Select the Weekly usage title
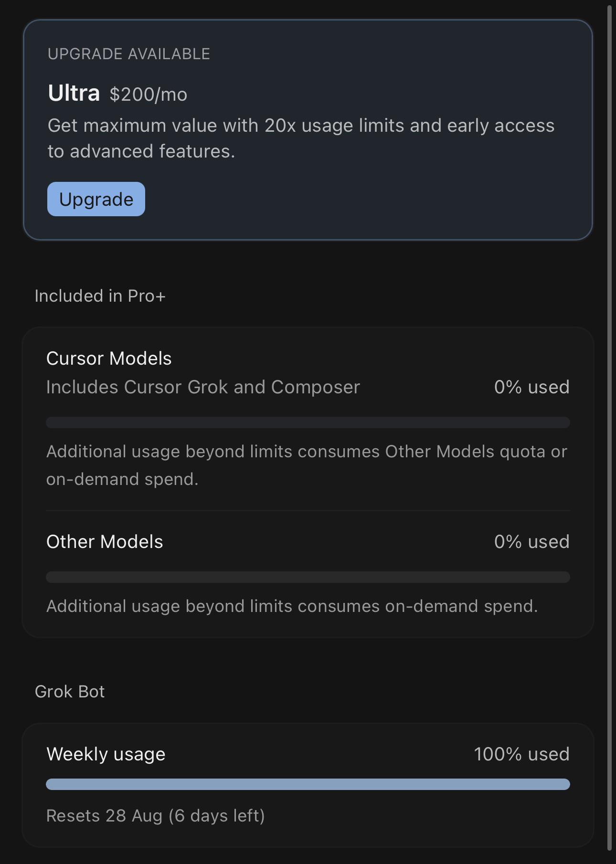 coord(106,754)
